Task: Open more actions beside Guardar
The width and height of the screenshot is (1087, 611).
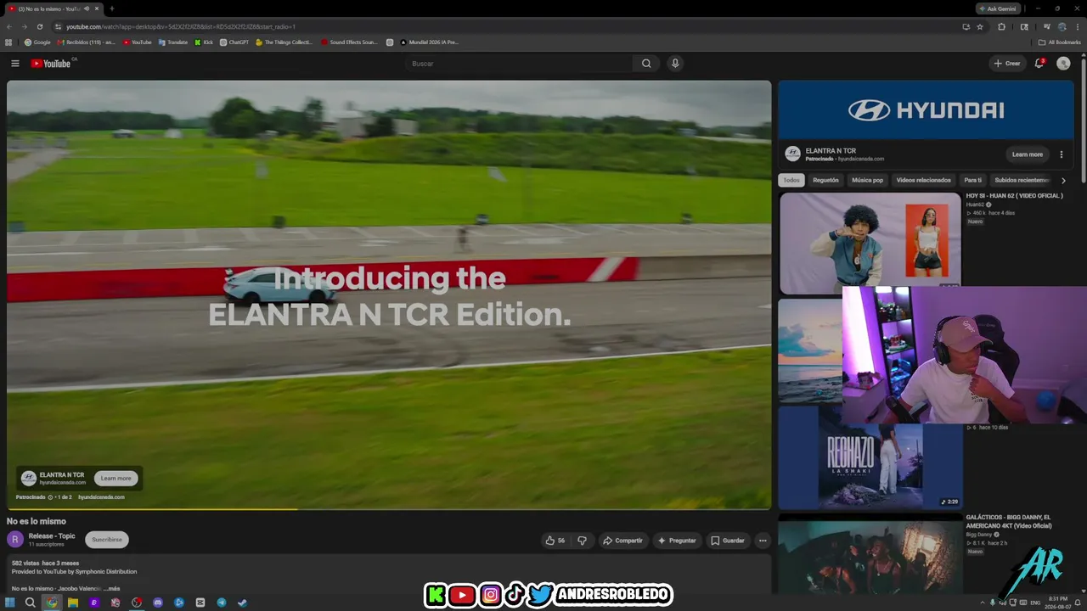Action: coord(763,541)
